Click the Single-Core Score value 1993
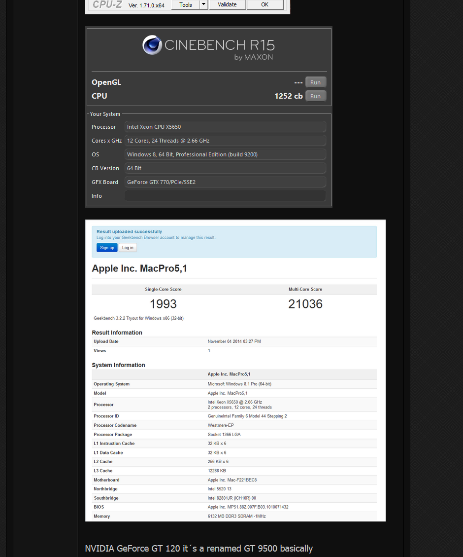 (163, 304)
